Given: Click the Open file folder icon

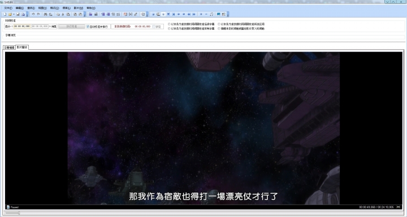Looking at the screenshot, I should click(x=10, y=14).
